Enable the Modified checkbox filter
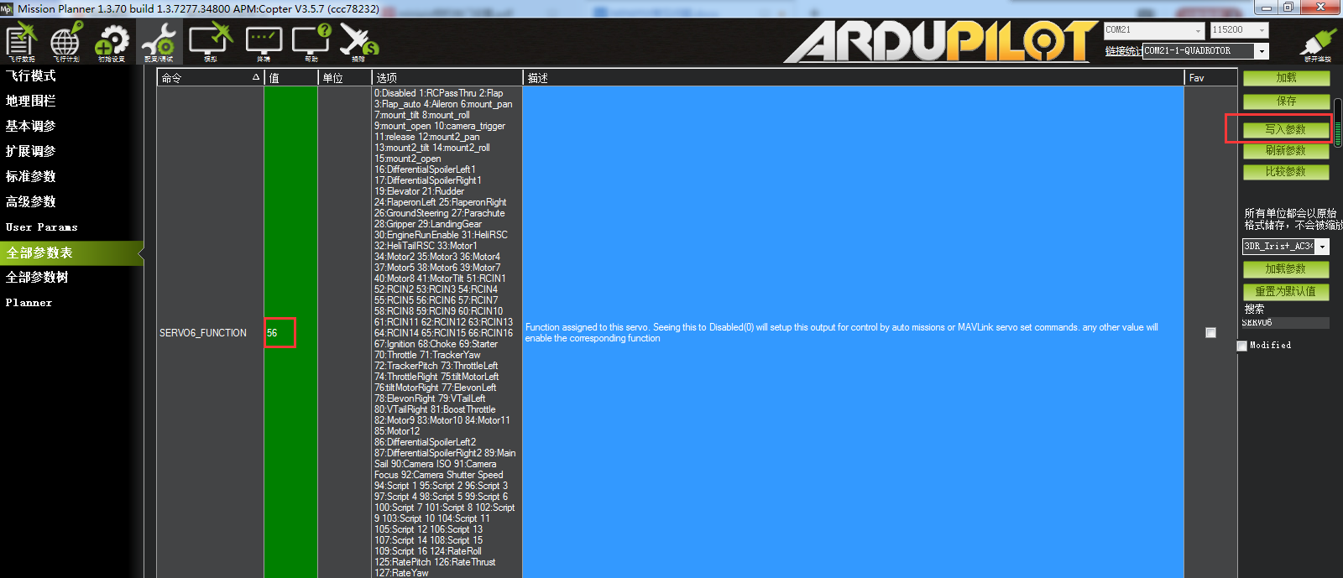1343x578 pixels. pyautogui.click(x=1242, y=346)
